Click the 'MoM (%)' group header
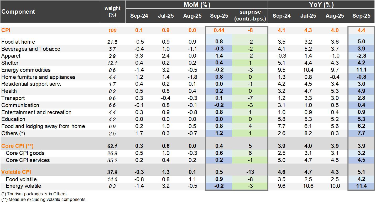 click(197, 5)
